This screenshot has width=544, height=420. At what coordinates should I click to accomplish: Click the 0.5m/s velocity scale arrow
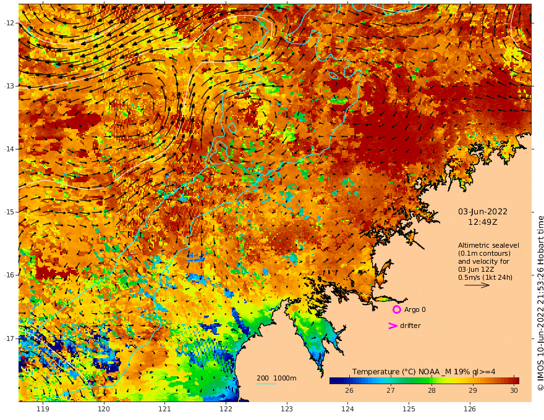tap(477, 285)
